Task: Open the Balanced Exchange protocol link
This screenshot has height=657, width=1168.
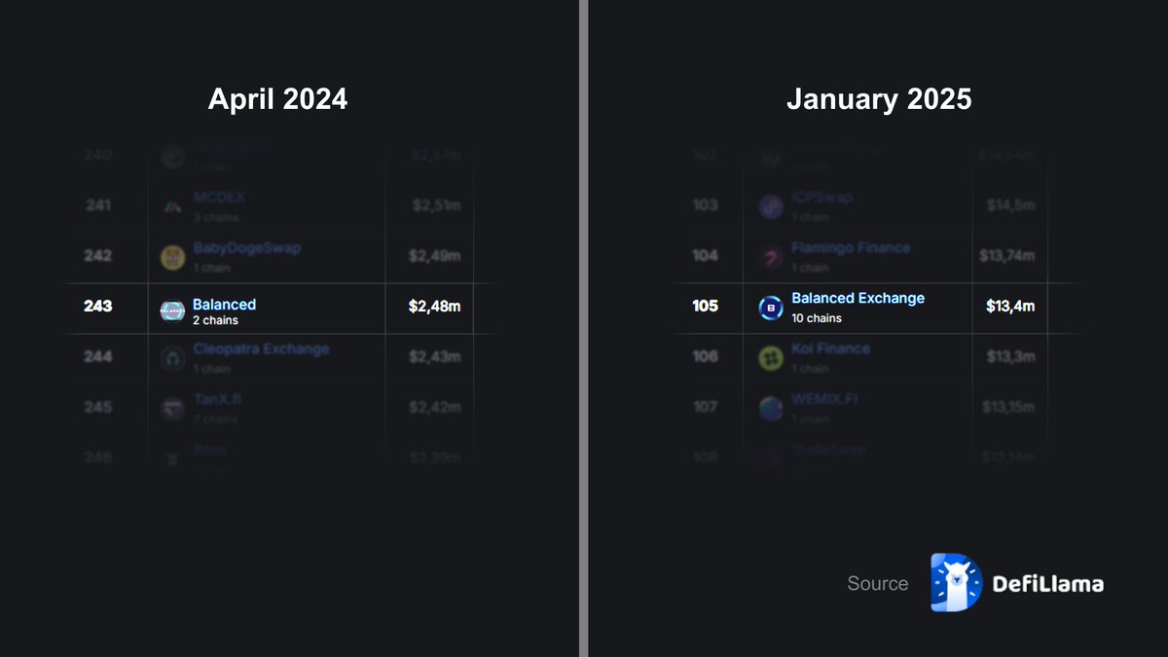Action: click(x=858, y=298)
